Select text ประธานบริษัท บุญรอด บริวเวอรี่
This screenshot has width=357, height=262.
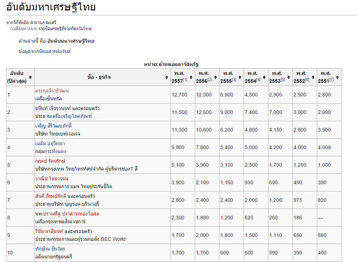pos(67,204)
